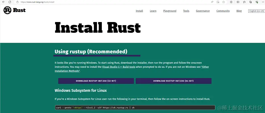Screen dimensions: 265x113
Task: Reload the page with the refresh icon
Action: [x=10, y=2]
